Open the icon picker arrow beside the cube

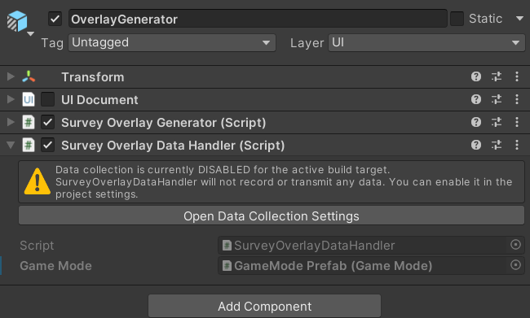[x=30, y=33]
